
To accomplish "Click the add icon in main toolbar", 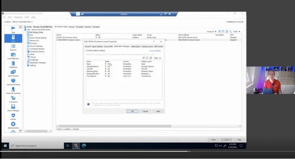I will click(x=220, y=32).
